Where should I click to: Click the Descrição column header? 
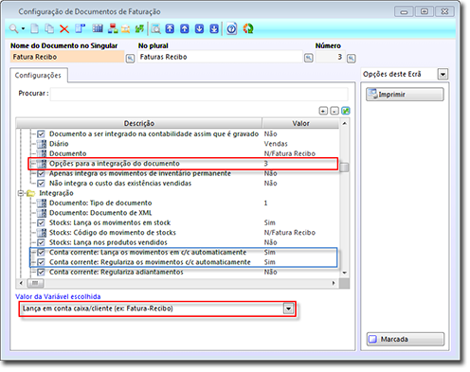[139, 123]
